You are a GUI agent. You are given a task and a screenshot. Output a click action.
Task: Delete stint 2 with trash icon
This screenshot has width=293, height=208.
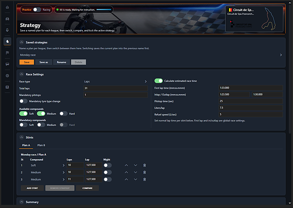[145, 172]
